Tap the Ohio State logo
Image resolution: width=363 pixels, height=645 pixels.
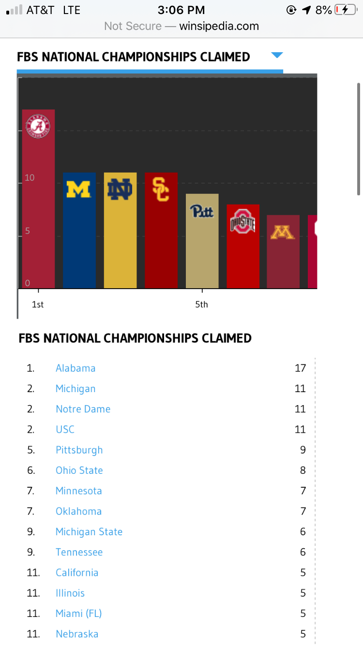coord(242,221)
